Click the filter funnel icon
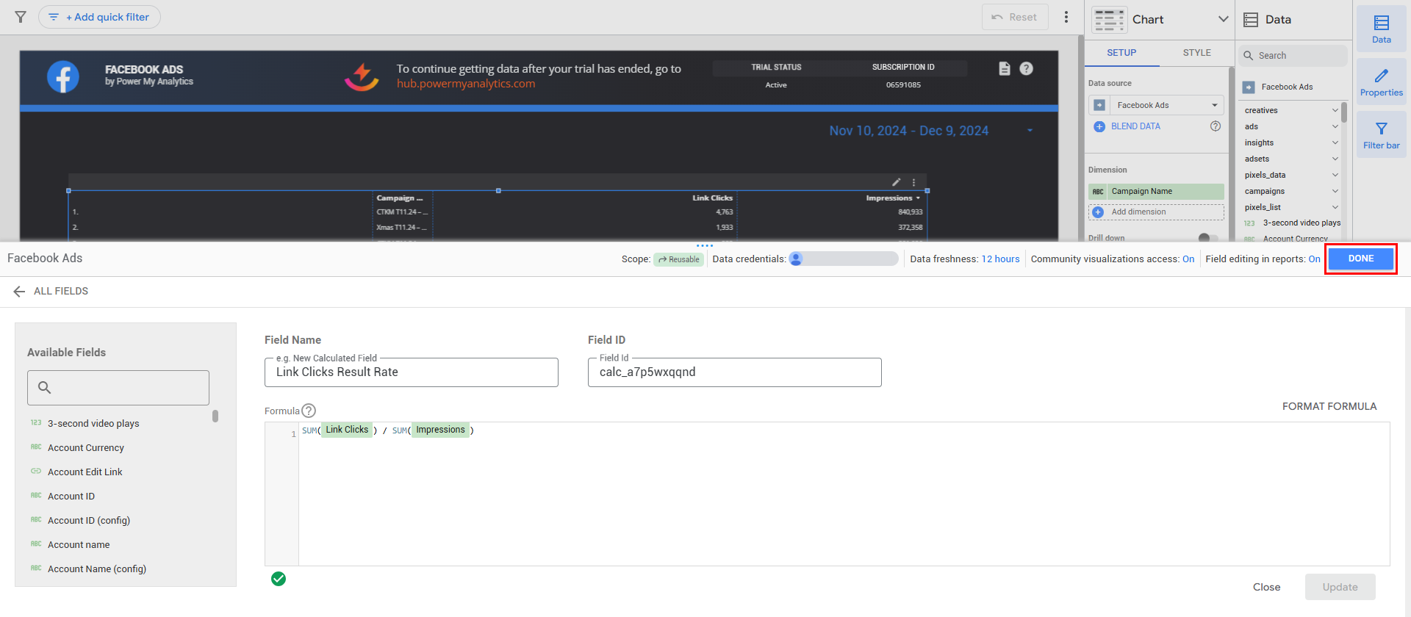The image size is (1411, 617). (x=21, y=17)
